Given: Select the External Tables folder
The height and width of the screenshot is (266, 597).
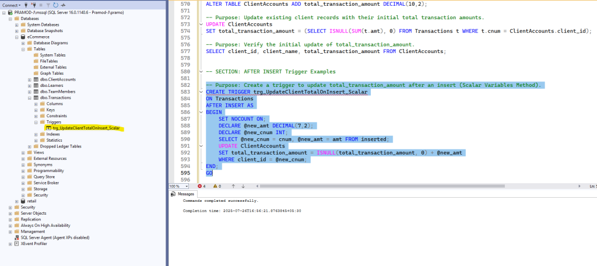Looking at the screenshot, I should coord(53,68).
